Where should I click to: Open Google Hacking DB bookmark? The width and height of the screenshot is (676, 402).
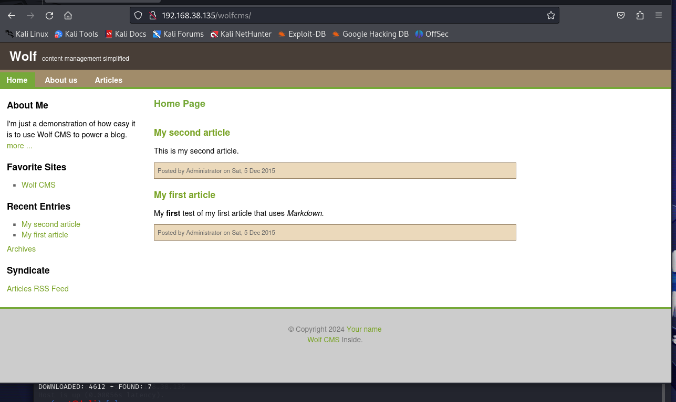click(370, 34)
